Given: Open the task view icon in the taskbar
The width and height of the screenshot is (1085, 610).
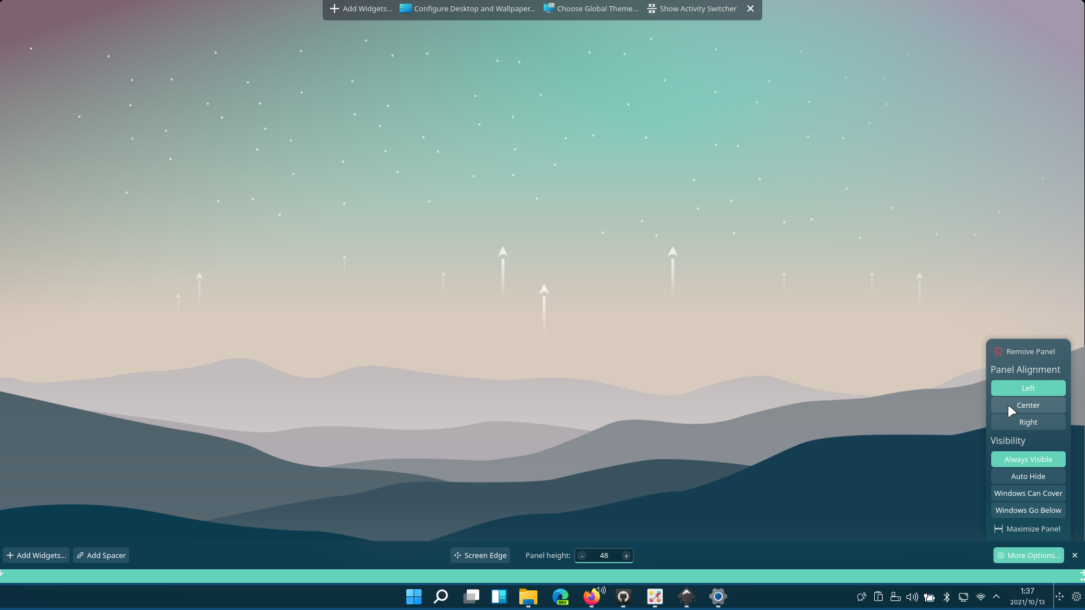Looking at the screenshot, I should click(471, 596).
